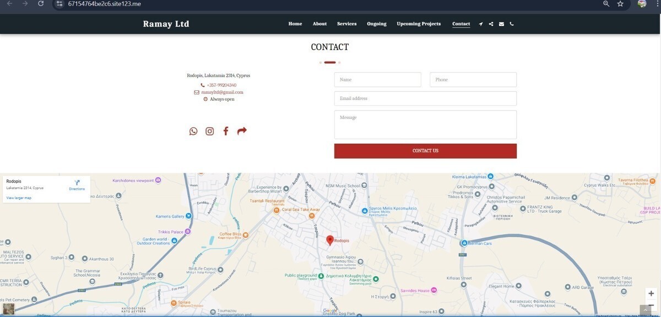This screenshot has height=317, width=661.
Task: Click the phone icon in the header
Action: coord(512,24)
